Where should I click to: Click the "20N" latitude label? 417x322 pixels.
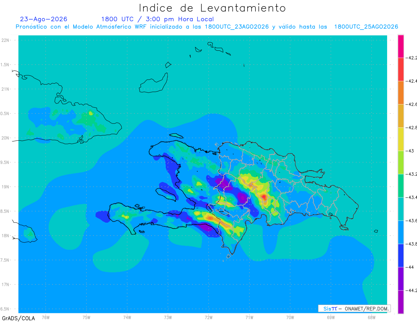click(x=6, y=138)
